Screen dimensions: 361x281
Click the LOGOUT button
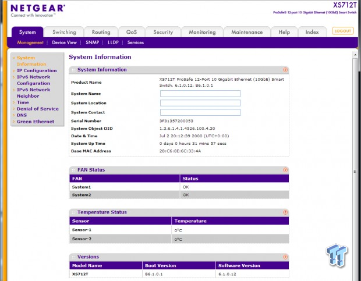(x=342, y=31)
